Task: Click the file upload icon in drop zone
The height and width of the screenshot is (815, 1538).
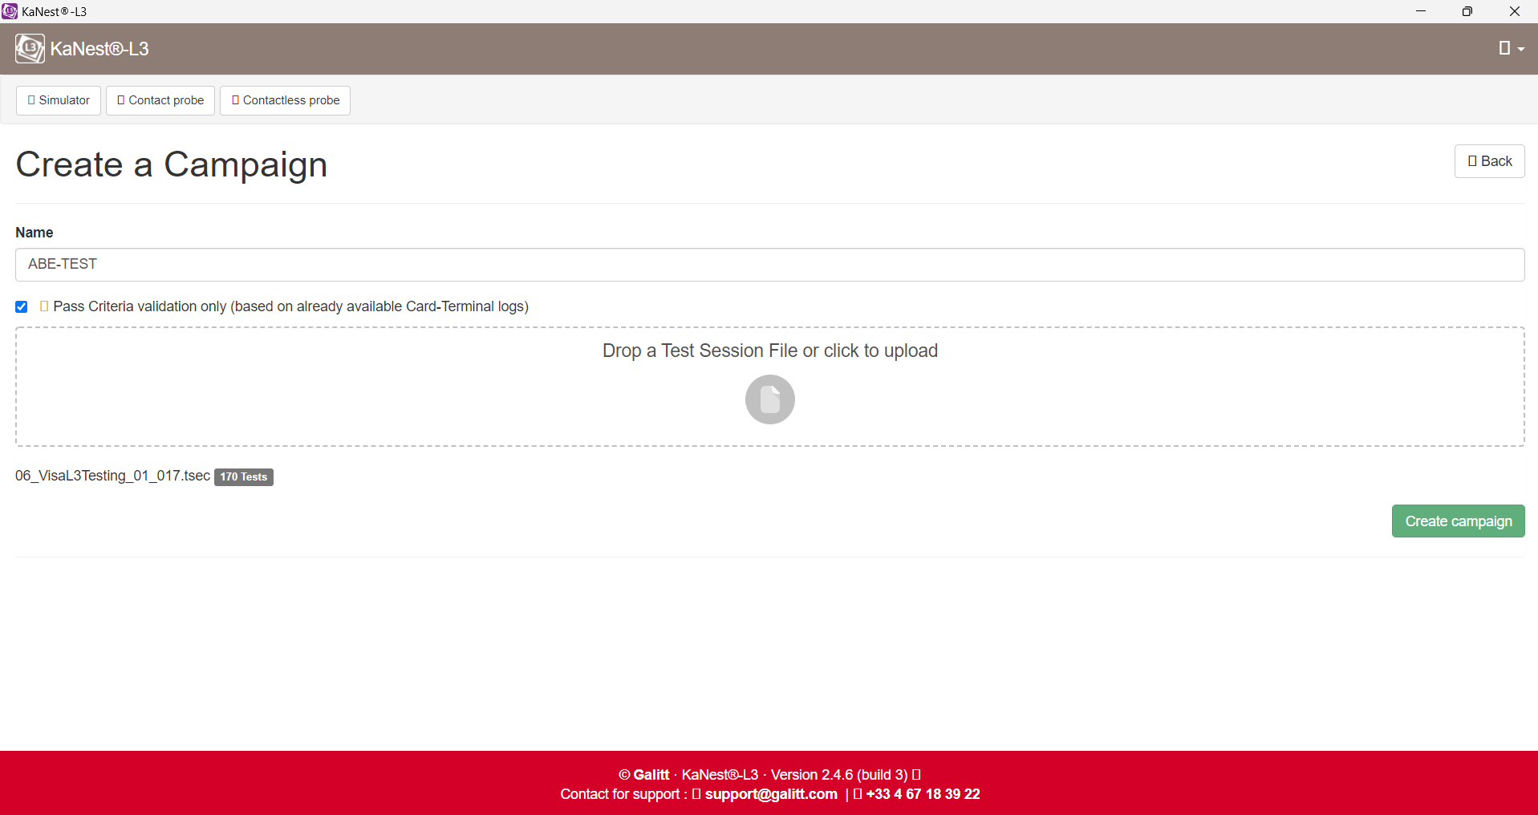Action: click(769, 399)
